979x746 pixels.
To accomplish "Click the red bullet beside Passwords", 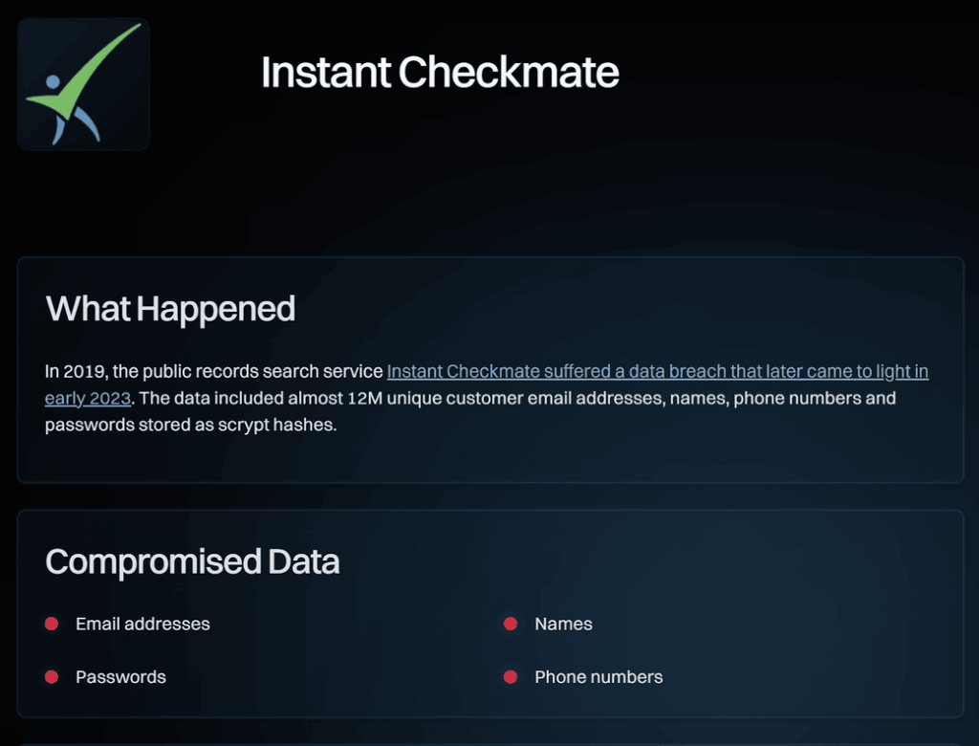I will (x=52, y=677).
